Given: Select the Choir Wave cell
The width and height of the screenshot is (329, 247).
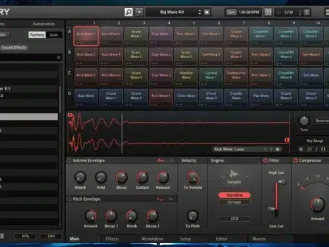Looking at the screenshot, I should coord(186,98).
